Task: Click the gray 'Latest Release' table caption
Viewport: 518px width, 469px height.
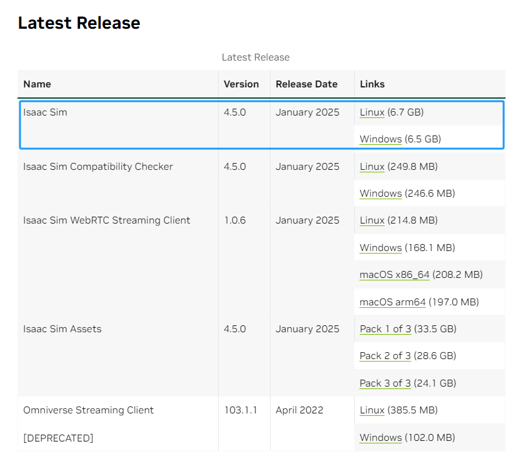Action: coord(256,57)
